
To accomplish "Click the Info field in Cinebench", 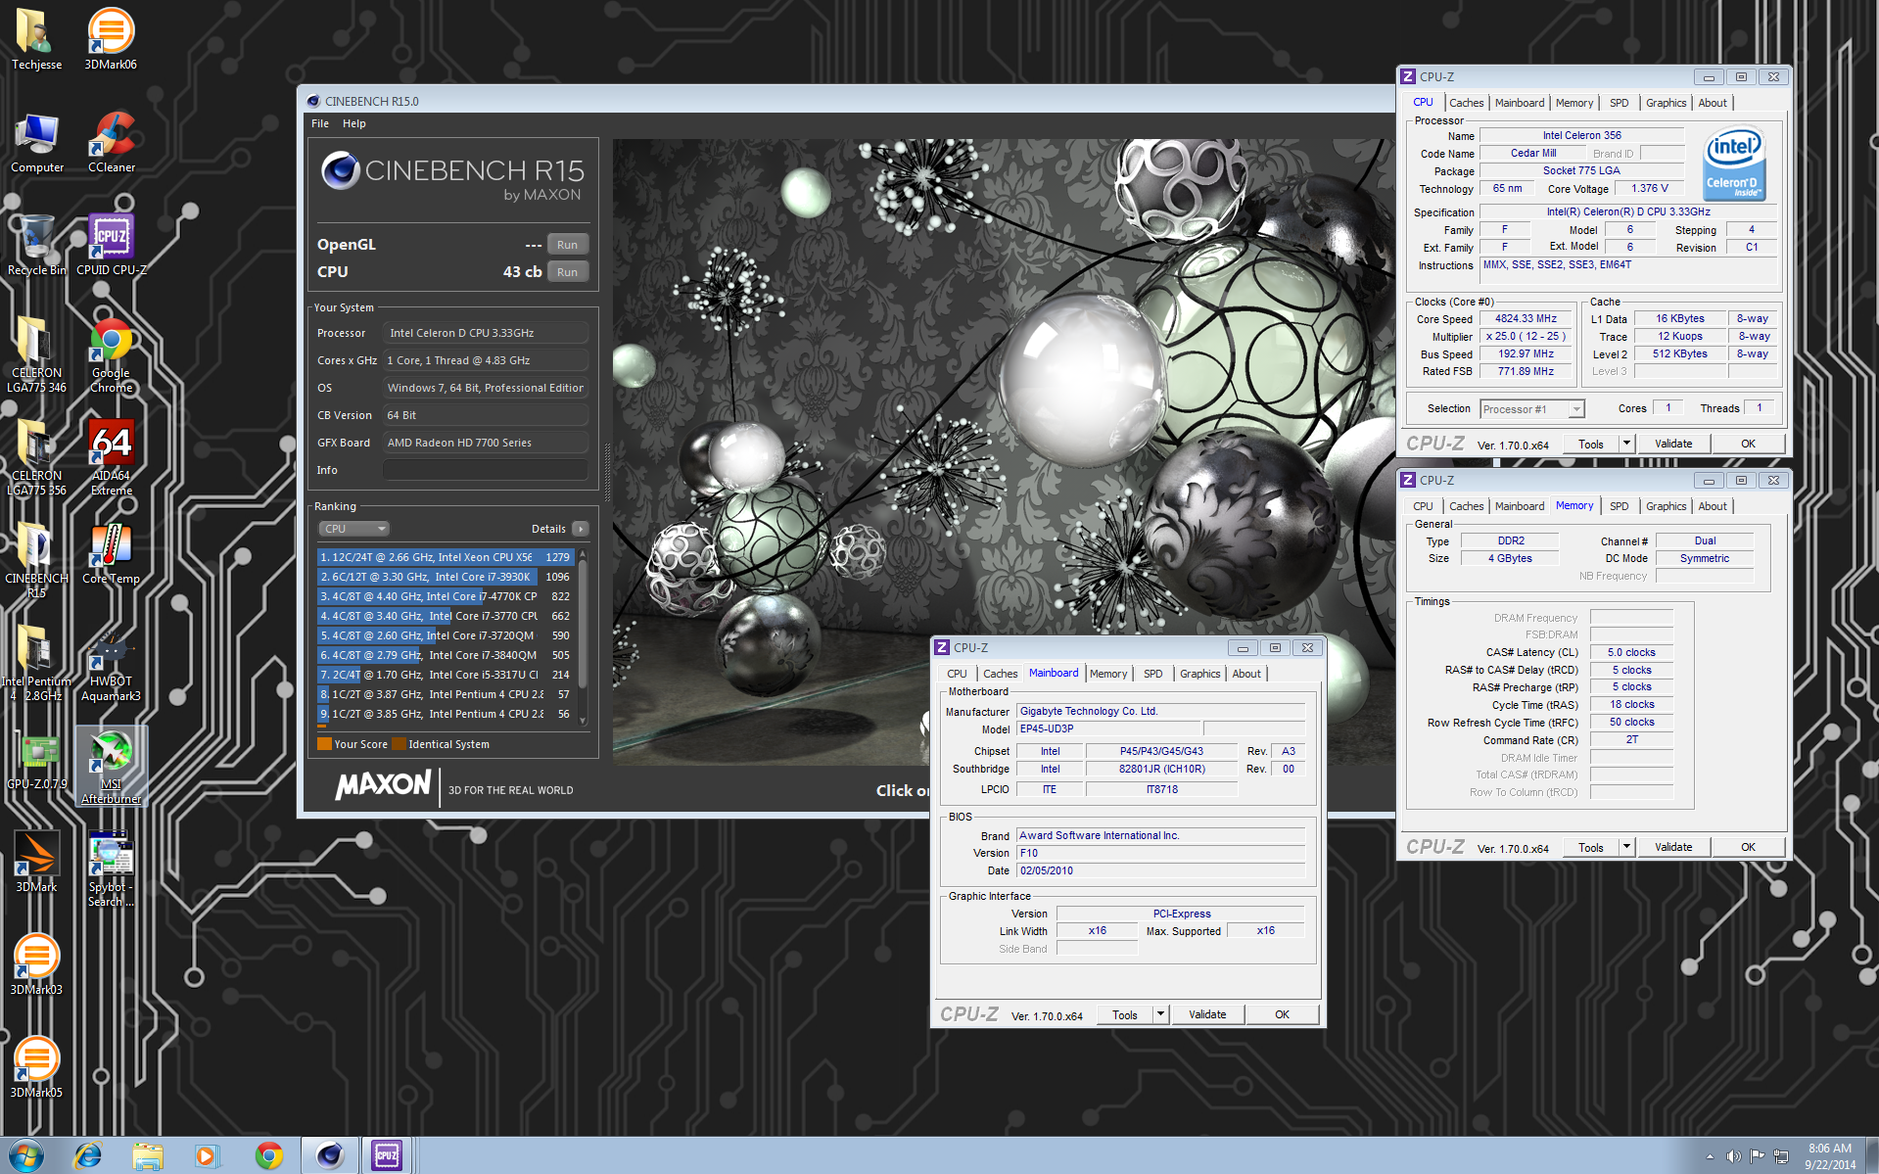I will pos(485,470).
